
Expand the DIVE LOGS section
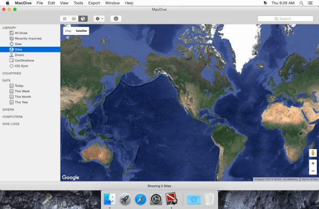point(11,124)
